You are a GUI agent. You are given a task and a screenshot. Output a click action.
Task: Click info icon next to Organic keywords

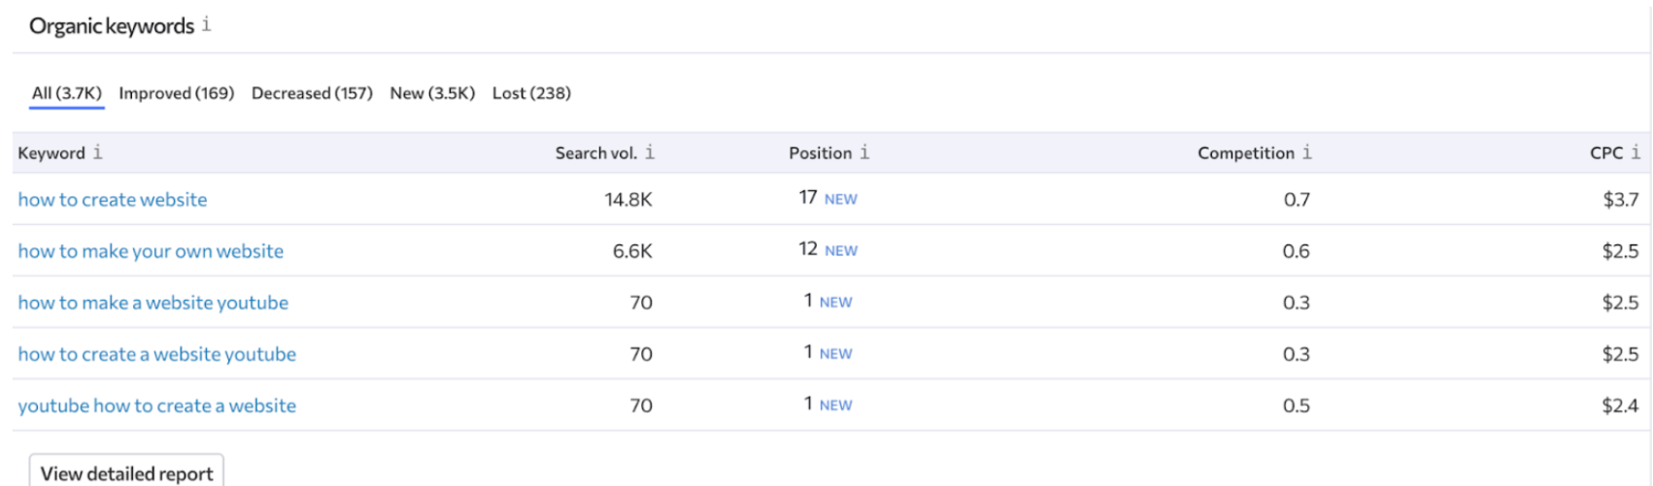coord(206,25)
